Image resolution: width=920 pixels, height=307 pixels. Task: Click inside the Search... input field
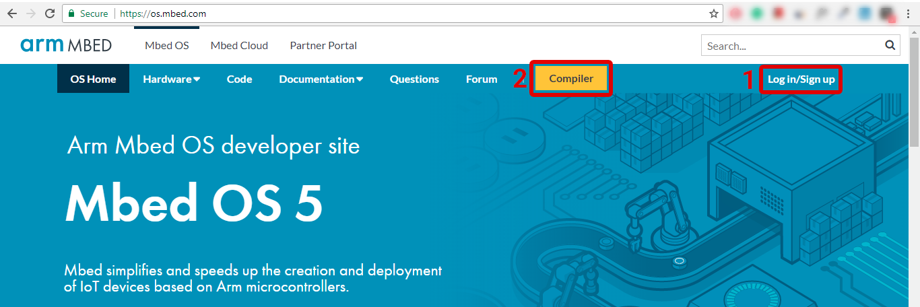(x=791, y=46)
